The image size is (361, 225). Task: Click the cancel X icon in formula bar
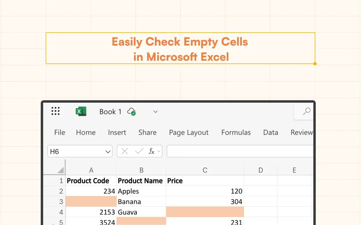click(x=124, y=152)
